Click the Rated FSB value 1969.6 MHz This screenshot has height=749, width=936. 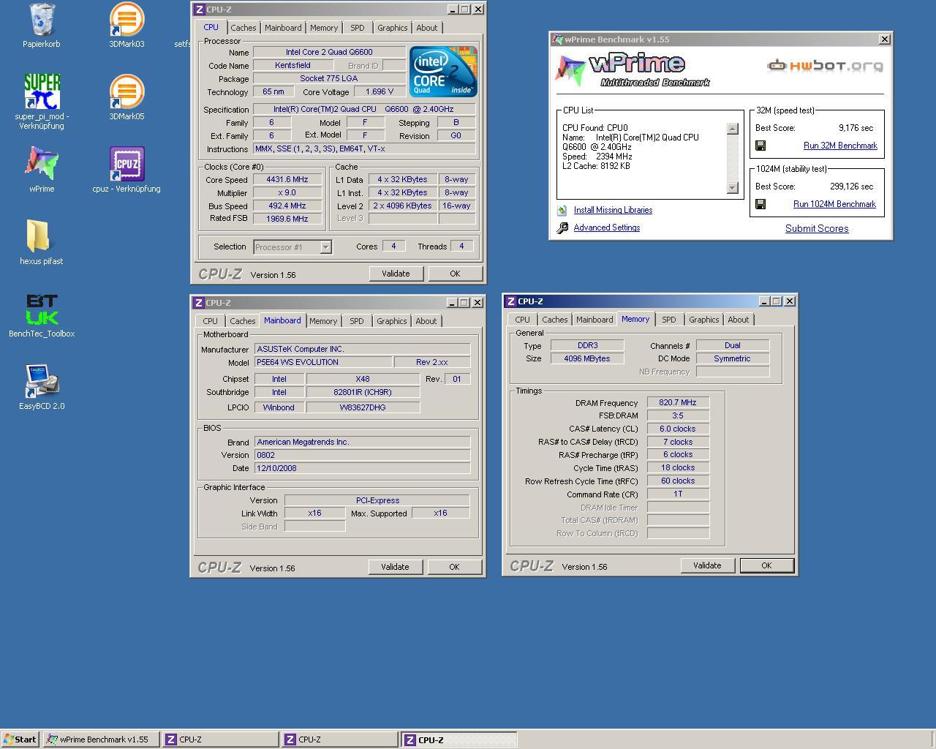287,219
